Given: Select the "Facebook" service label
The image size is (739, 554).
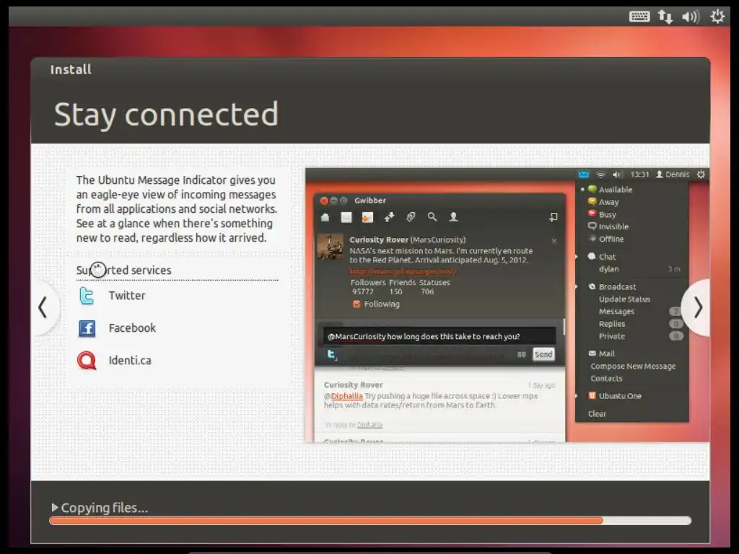Looking at the screenshot, I should [132, 328].
